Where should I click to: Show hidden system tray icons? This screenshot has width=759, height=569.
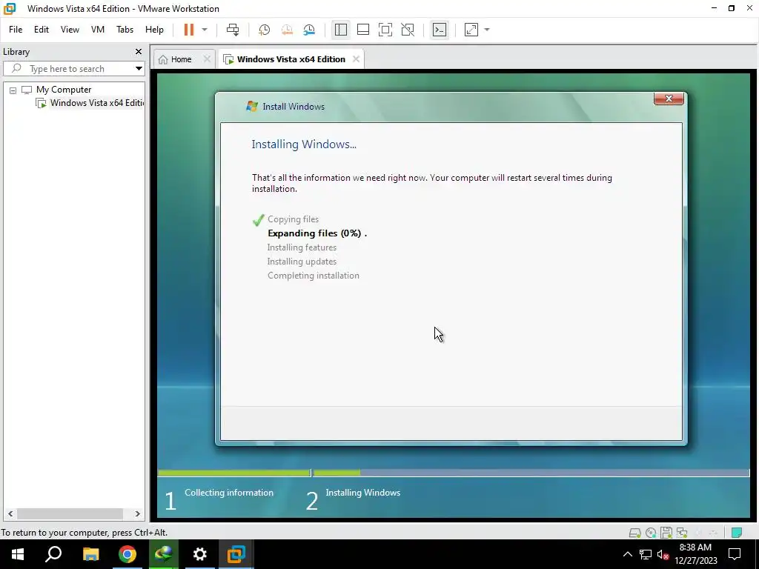[x=627, y=554]
